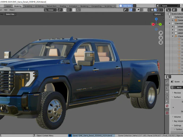The width and height of the screenshot is (183, 137).
Task: Open the Shading workspace tab
Action: 63,6
